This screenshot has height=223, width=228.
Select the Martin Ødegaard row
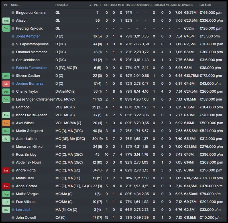[x=114, y=131]
